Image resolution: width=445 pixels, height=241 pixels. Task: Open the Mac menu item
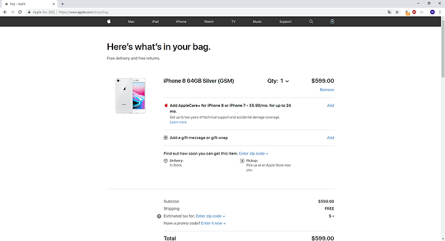[131, 22]
